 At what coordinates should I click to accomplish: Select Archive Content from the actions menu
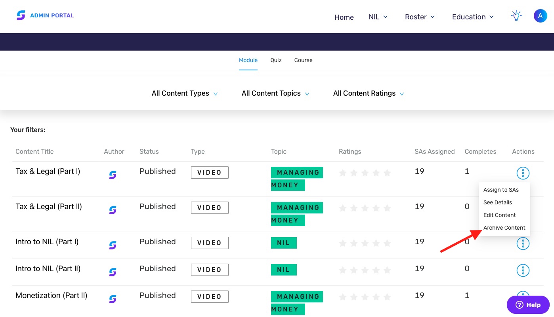point(504,228)
